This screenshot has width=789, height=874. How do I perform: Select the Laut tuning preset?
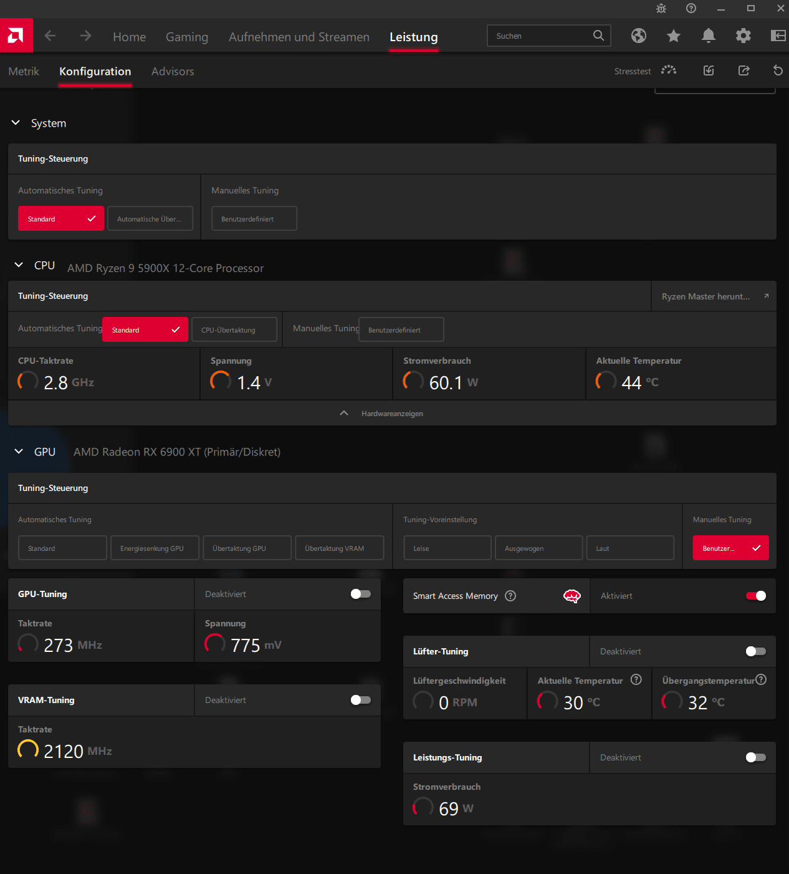(630, 548)
